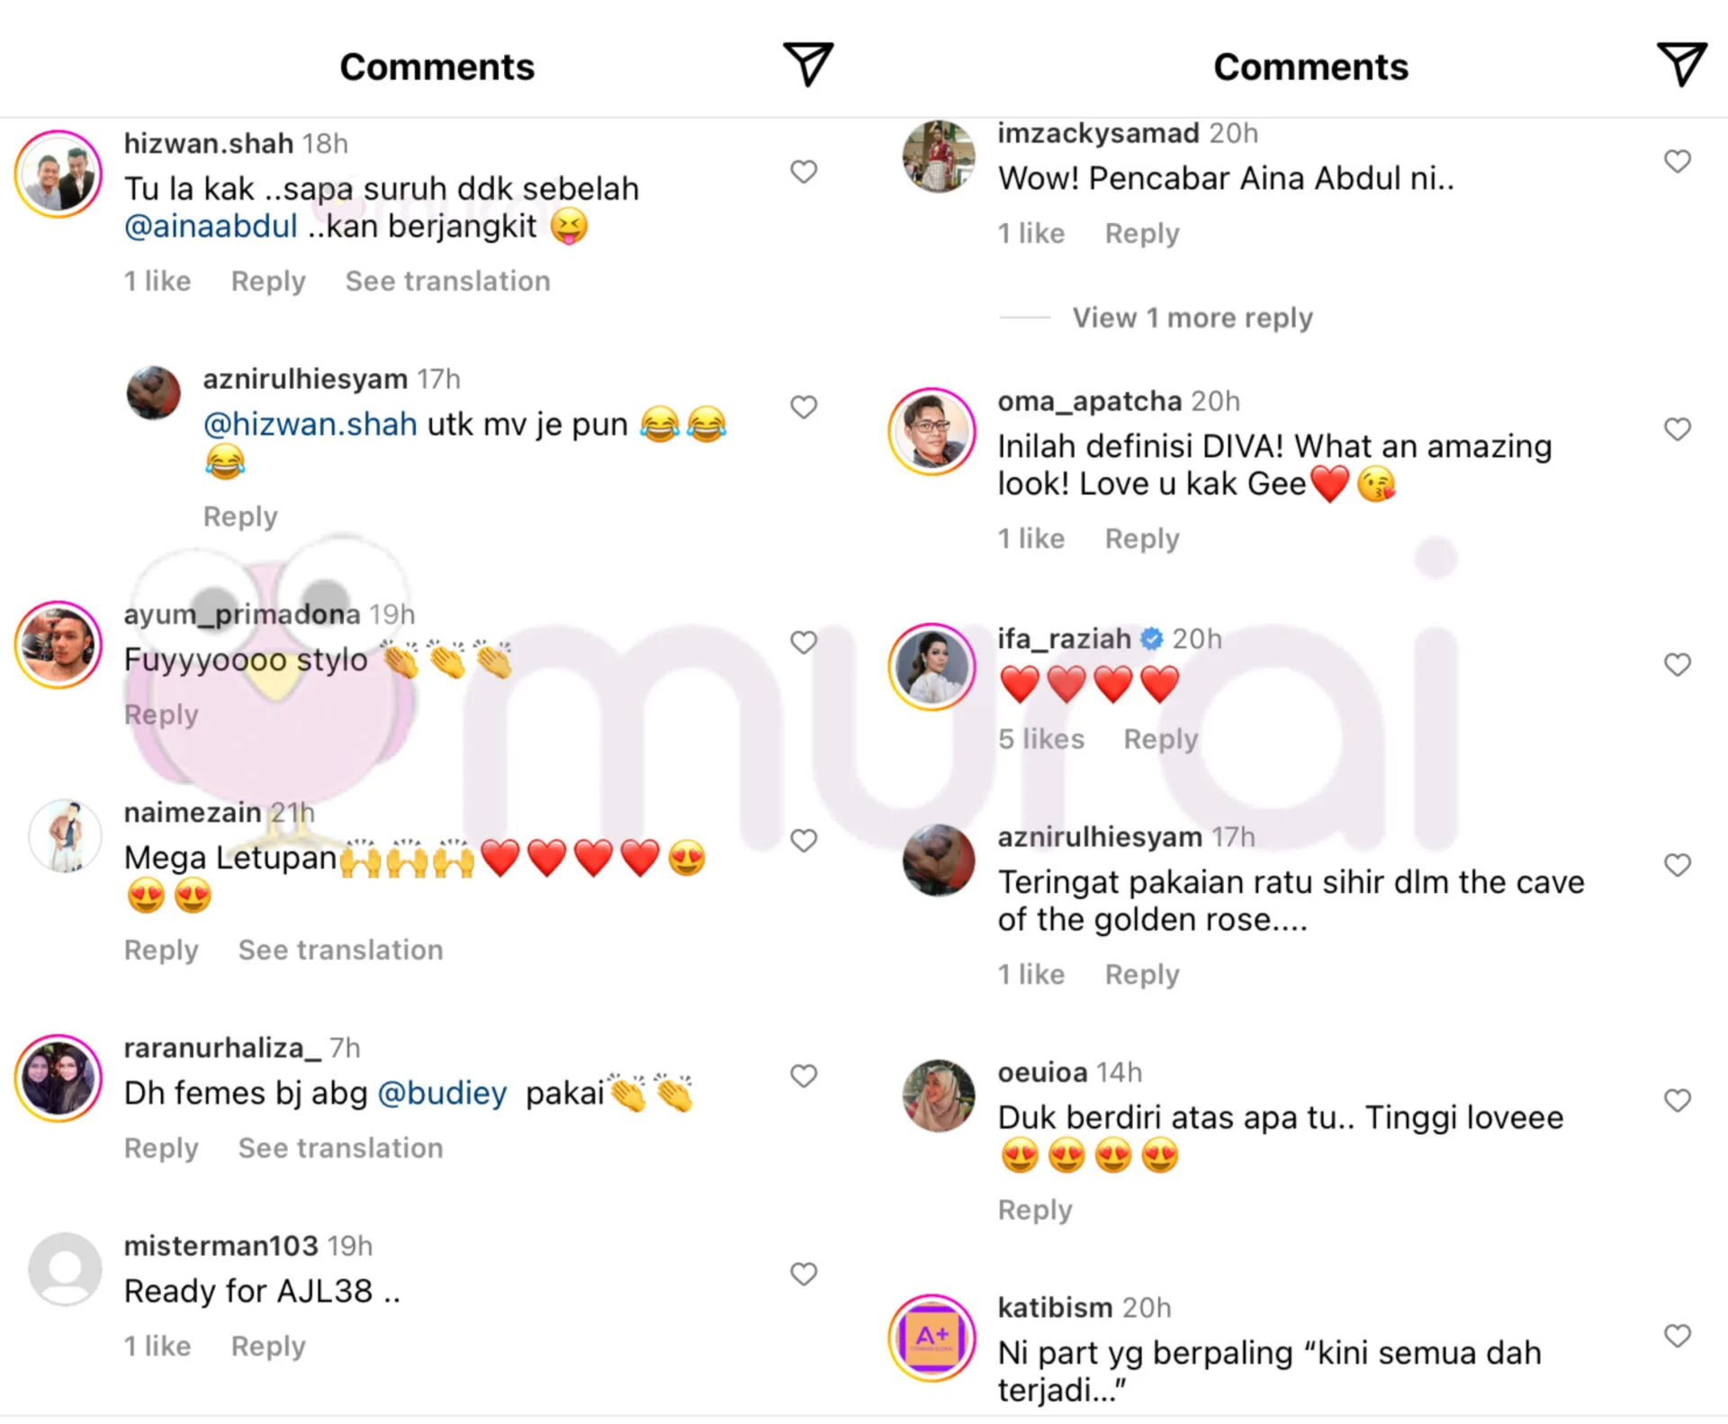Reply to misterman103's AJL38 comment

pos(268,1346)
